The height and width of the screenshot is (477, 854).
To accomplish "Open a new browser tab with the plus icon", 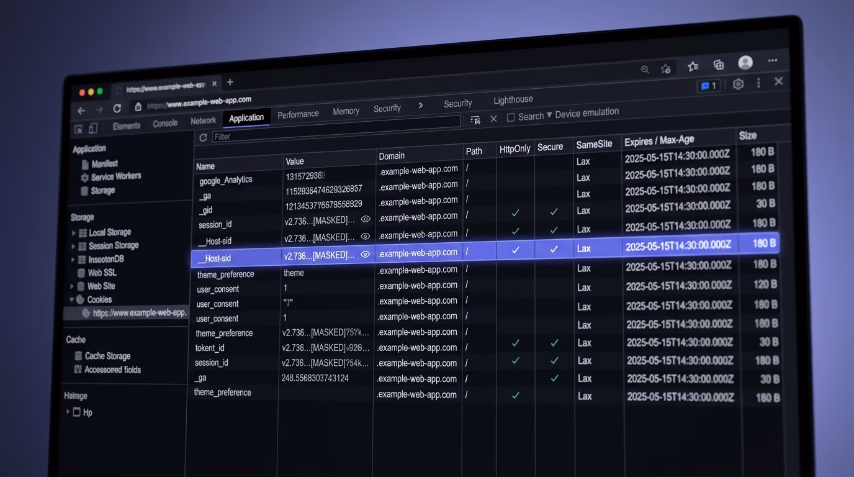I will [230, 82].
